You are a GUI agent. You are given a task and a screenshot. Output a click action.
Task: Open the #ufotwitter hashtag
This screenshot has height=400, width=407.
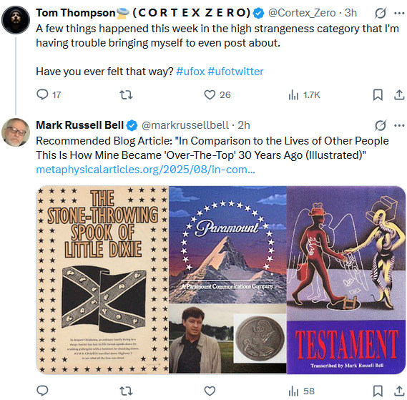coord(235,72)
